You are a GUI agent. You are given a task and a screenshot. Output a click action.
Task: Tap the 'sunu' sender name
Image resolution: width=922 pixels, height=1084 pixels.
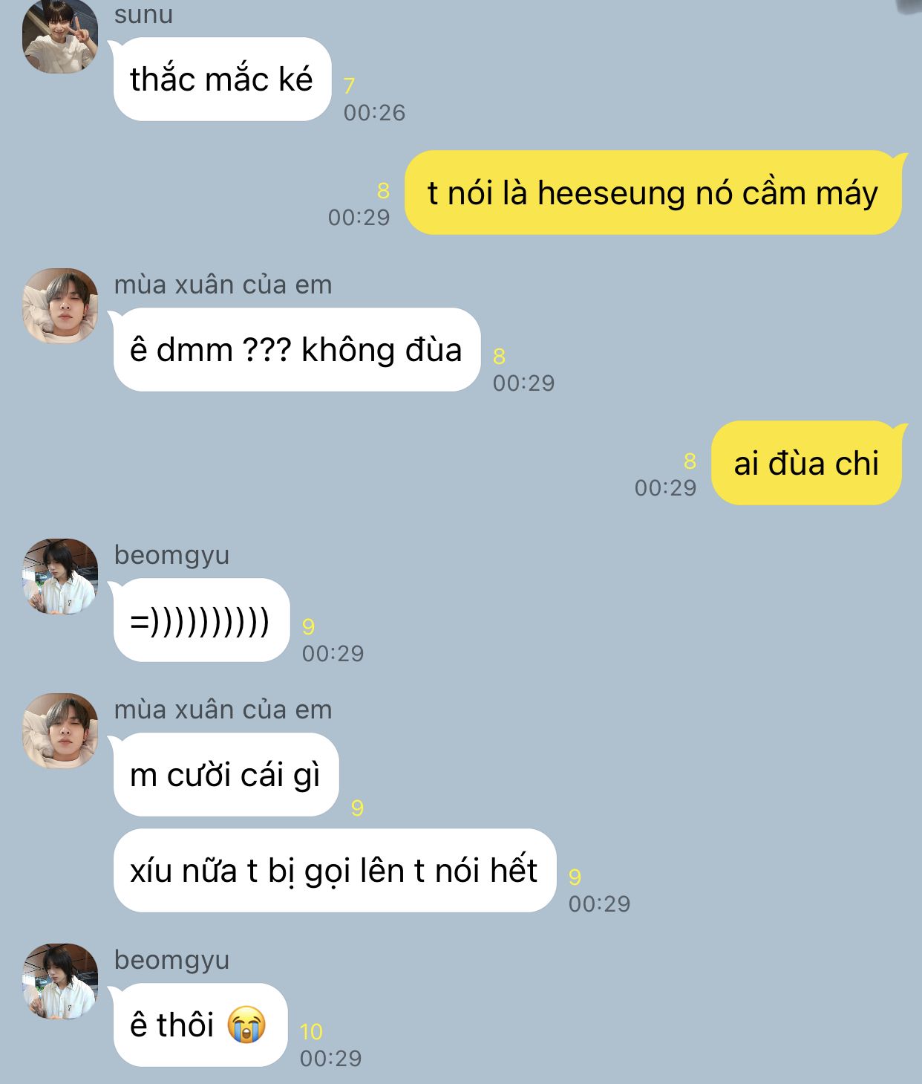click(x=143, y=13)
